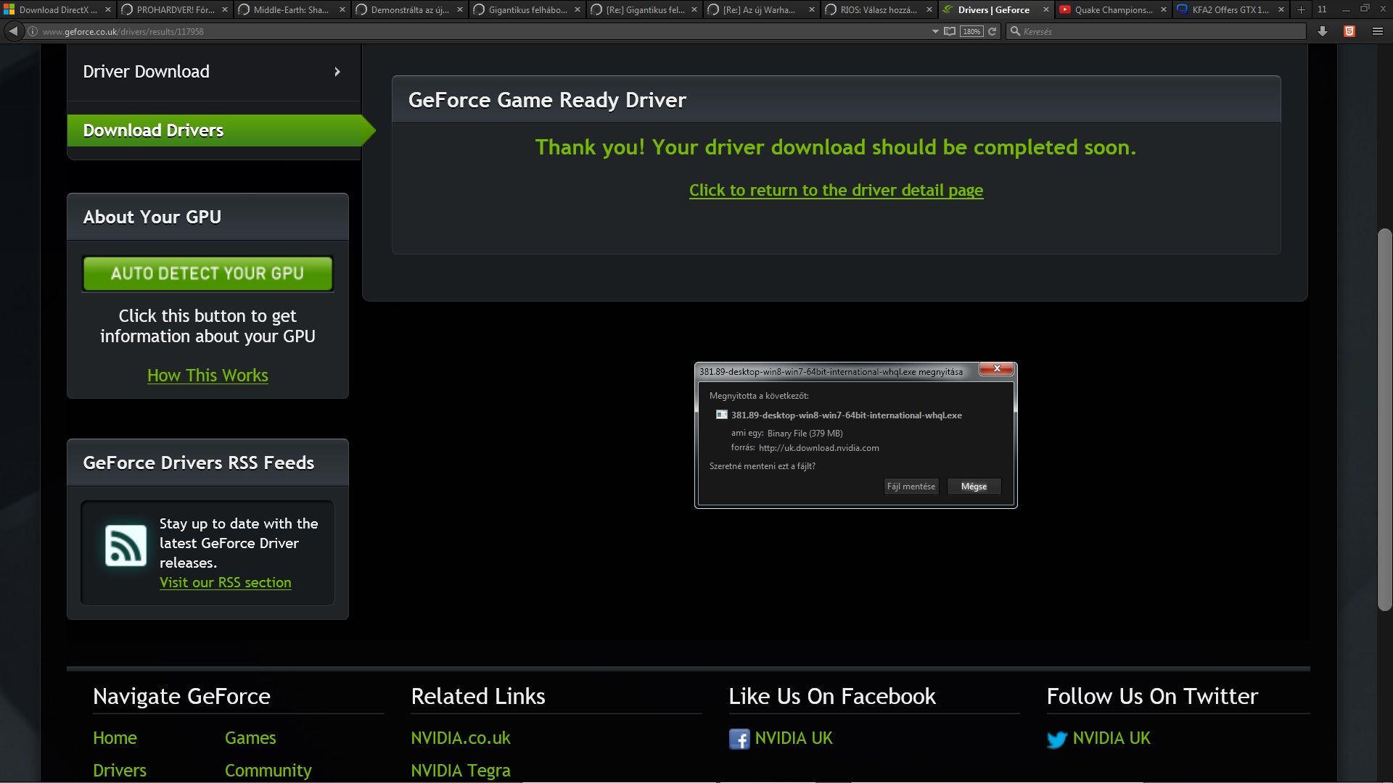Image resolution: width=1393 pixels, height=783 pixels.
Task: Open the How This Works link
Action: (x=207, y=376)
